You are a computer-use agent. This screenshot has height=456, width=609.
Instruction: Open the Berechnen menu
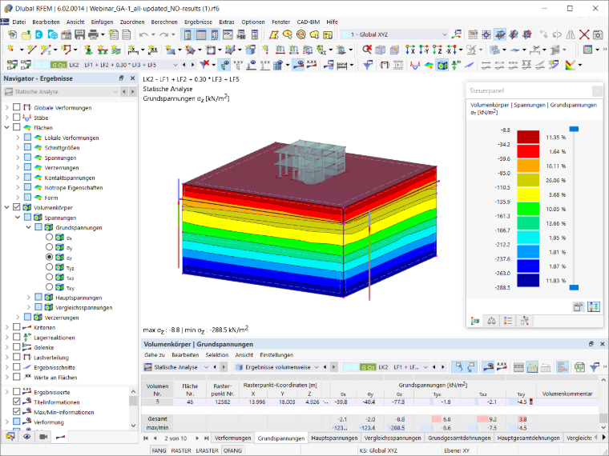[164, 22]
